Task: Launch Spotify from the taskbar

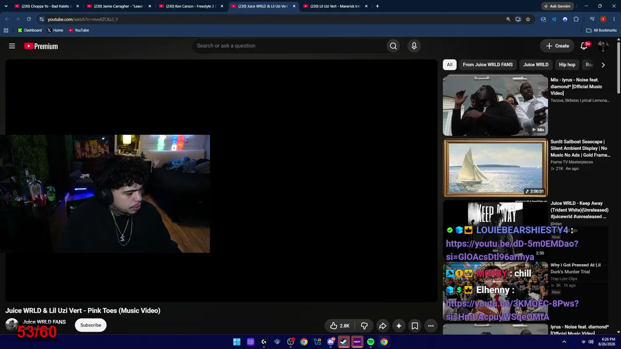Action: [371, 342]
